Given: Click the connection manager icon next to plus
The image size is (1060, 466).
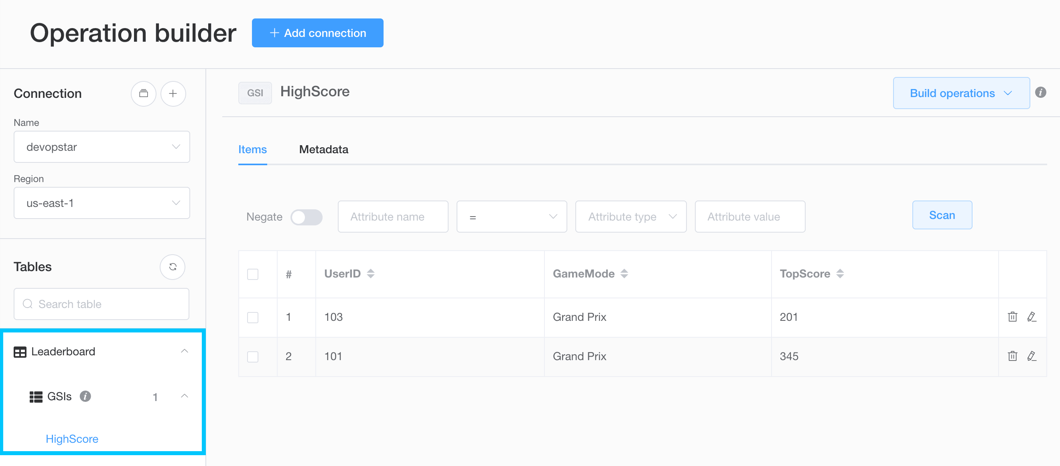Looking at the screenshot, I should tap(143, 94).
